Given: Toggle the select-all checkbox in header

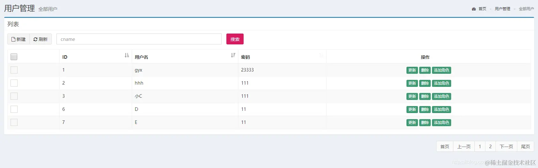Looking at the screenshot, I should [x=14, y=57].
